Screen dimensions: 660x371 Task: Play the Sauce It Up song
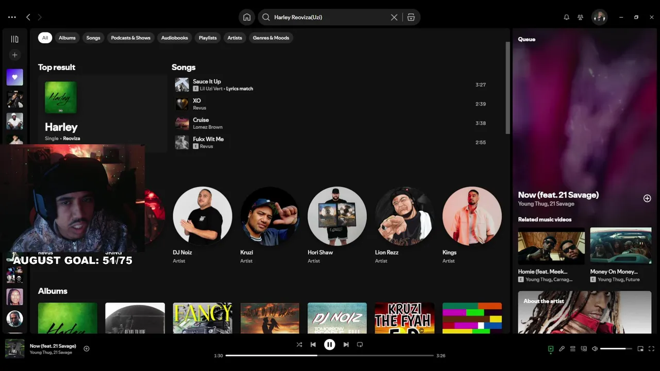pyautogui.click(x=333, y=85)
